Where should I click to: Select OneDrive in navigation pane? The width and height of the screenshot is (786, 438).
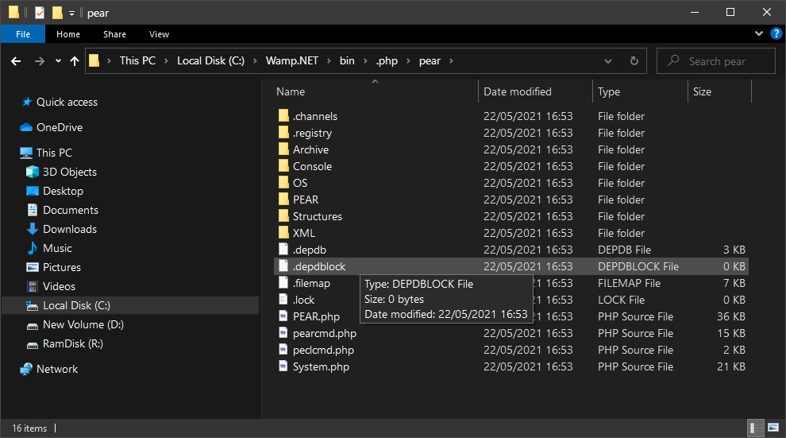coord(60,127)
